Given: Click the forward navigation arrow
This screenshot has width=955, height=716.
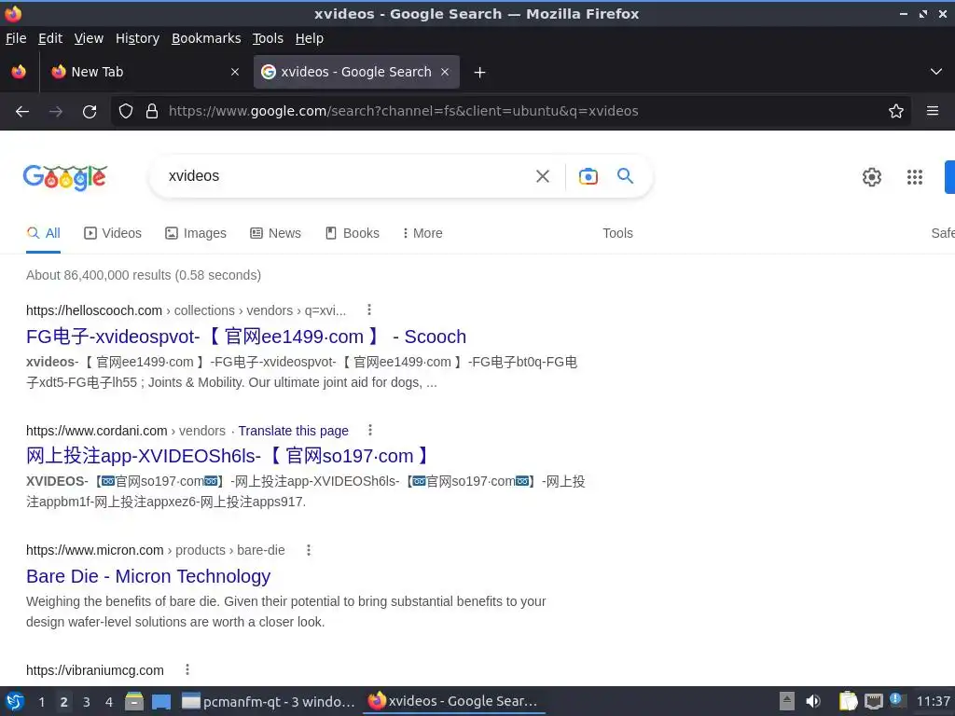Looking at the screenshot, I should 56,112.
